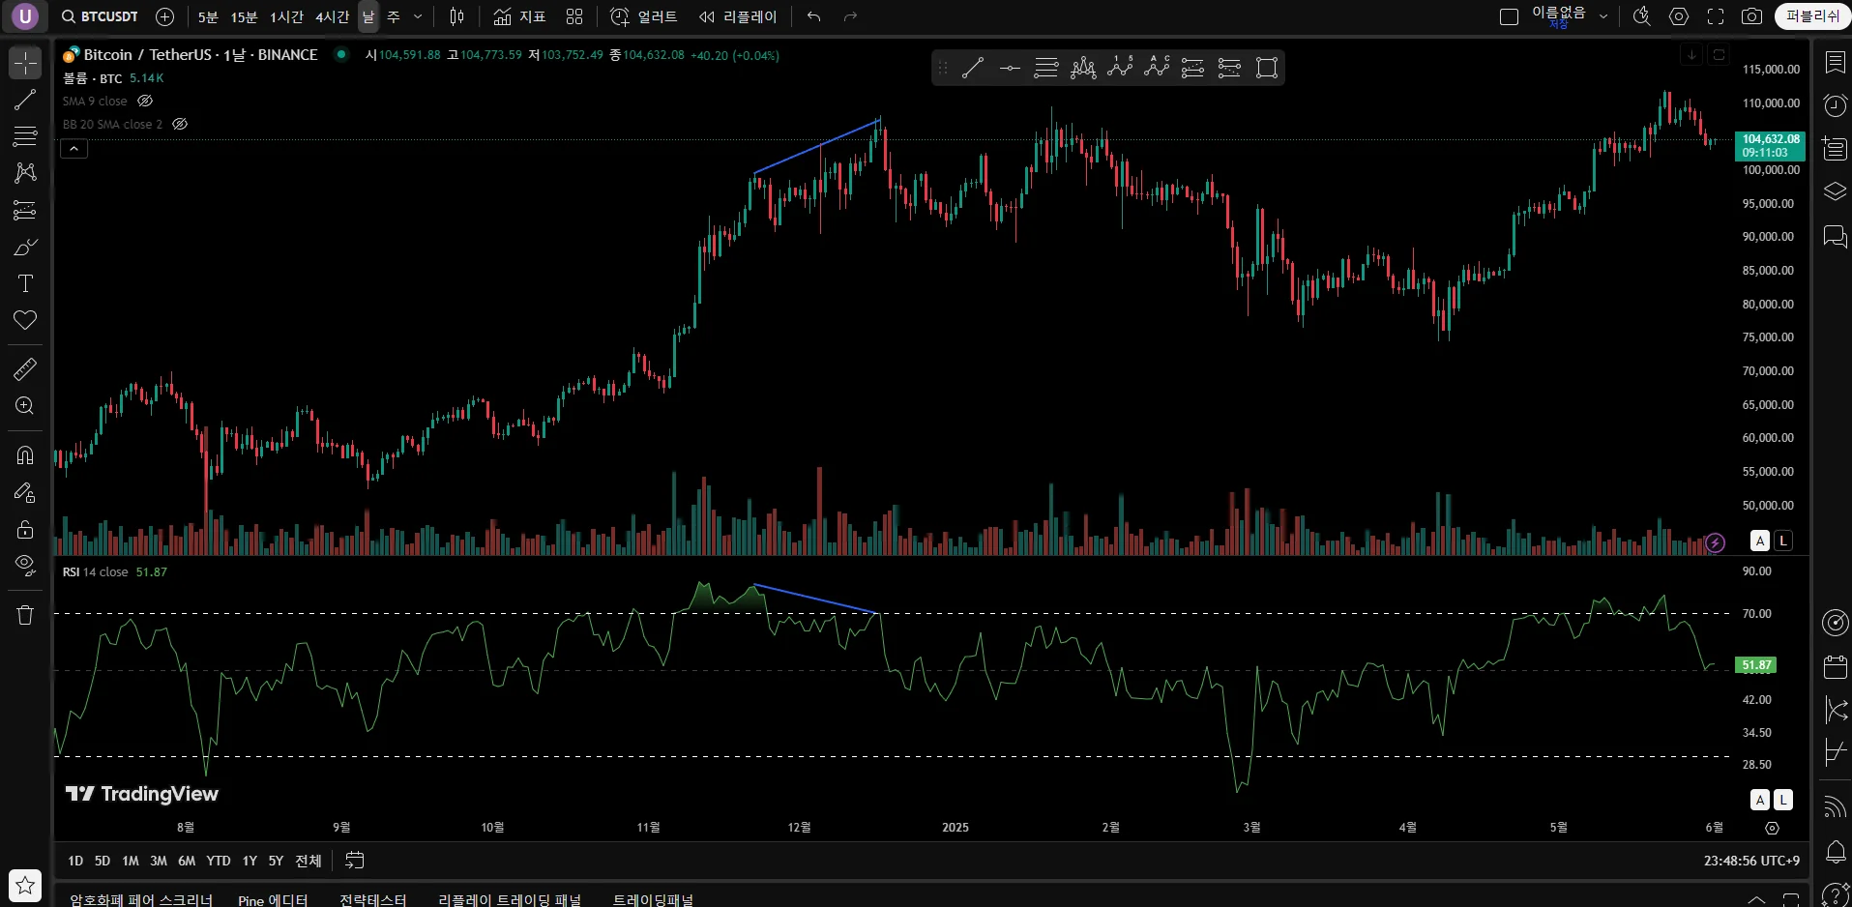This screenshot has height=907, width=1852.
Task: Toggle visibility of SMA 9 indicator
Action: click(x=145, y=101)
